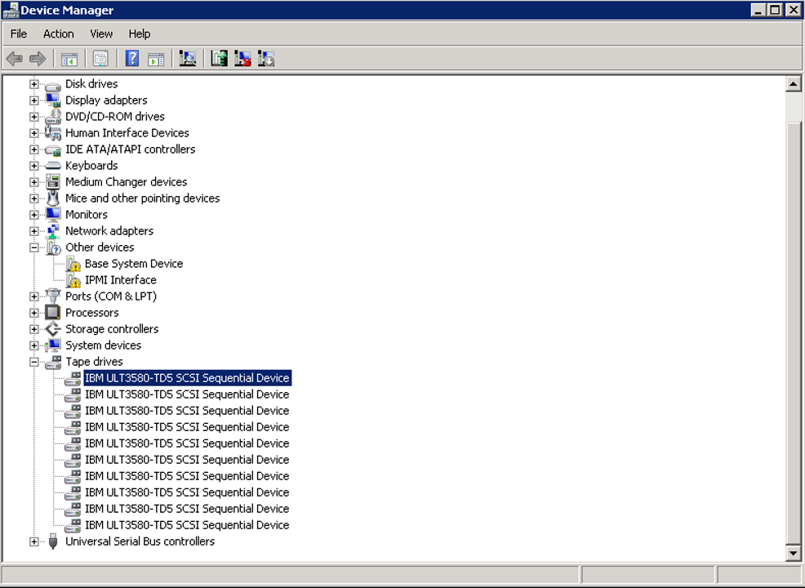
Task: Toggle the Show/Hide Console Tree toolbar icon
Action: pos(69,59)
